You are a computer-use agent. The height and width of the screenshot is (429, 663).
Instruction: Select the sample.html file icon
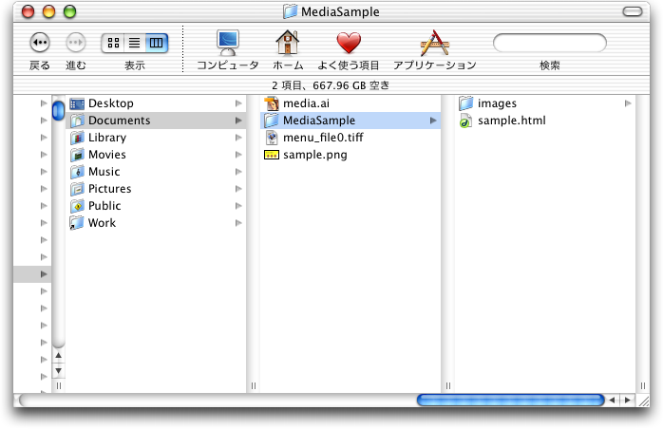click(x=466, y=121)
